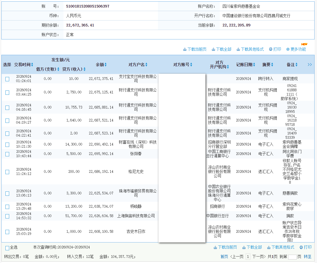
Task: Select the 15:03:19 transaction checkbox
Action: [7, 232]
